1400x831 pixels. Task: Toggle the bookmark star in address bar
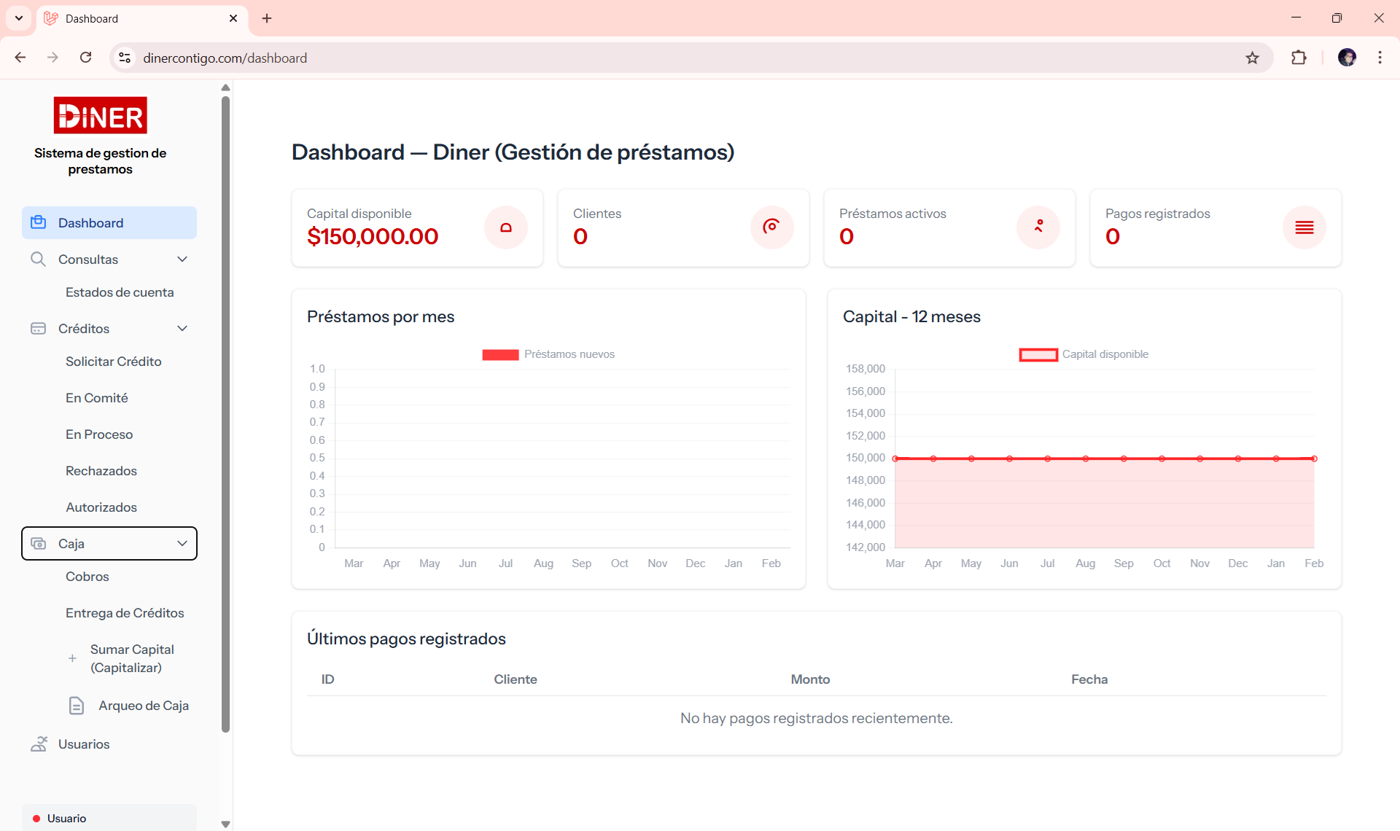[x=1253, y=58]
